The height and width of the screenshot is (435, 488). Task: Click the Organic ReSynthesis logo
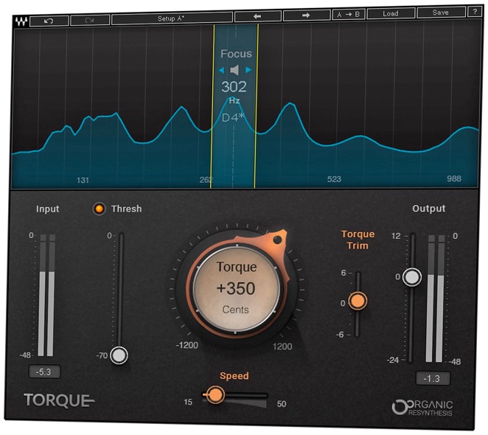(422, 408)
